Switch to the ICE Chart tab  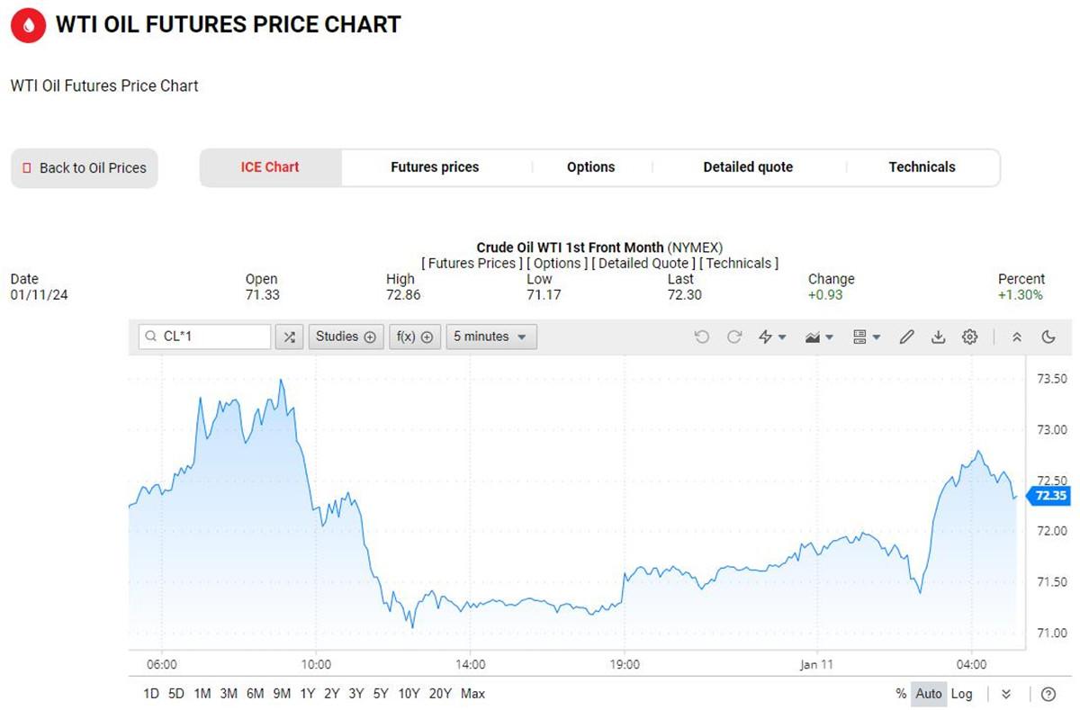coord(270,167)
